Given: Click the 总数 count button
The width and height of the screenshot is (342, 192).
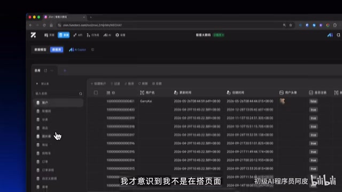Looking at the screenshot, I should tap(157, 84).
